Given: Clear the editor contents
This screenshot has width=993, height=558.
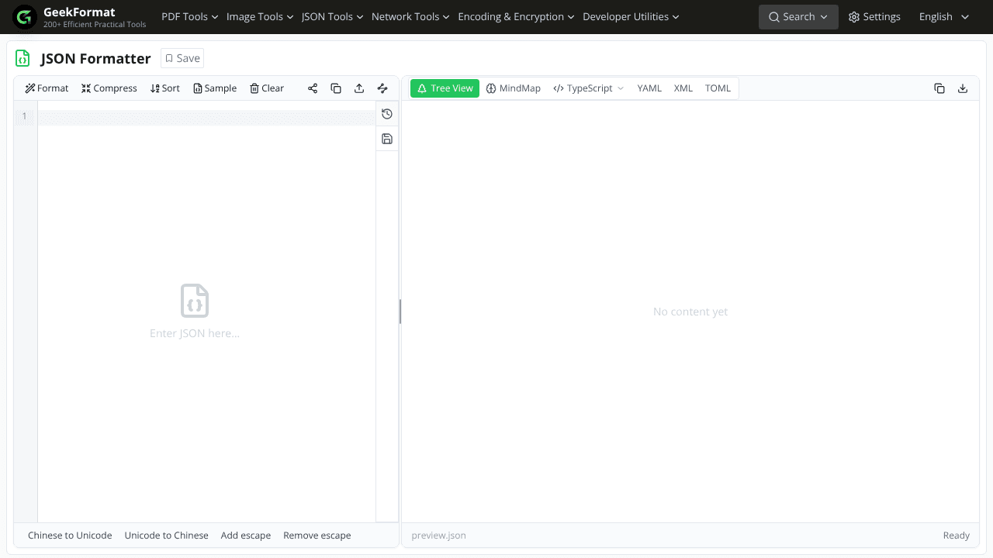Looking at the screenshot, I should click(x=267, y=88).
